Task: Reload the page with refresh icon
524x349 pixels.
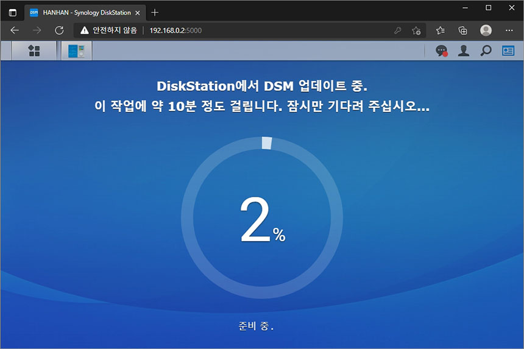Action: 59,30
